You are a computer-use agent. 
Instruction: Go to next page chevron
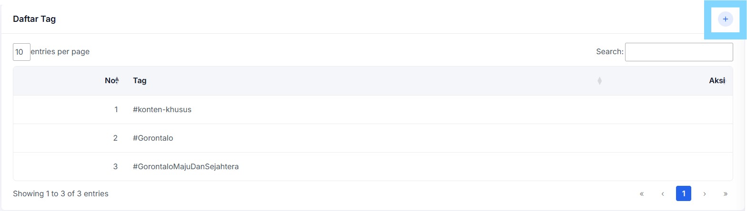[x=705, y=193]
